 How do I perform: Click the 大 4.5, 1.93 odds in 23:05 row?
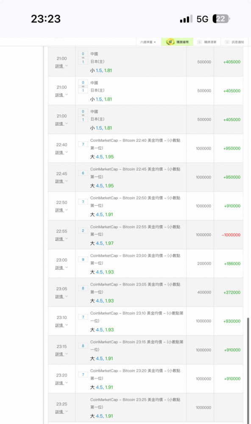coord(102,301)
